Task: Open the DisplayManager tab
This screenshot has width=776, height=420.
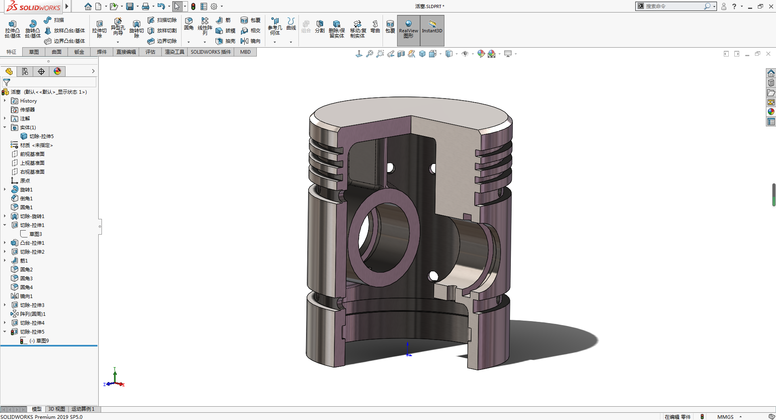Action: [x=57, y=71]
